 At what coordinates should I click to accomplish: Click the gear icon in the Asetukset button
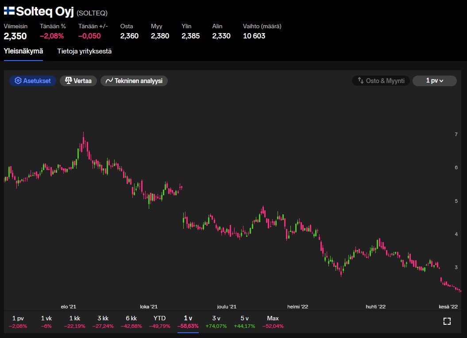pyautogui.click(x=18, y=80)
